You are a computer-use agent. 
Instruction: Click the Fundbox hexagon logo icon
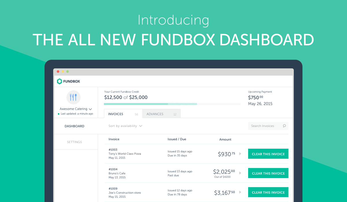tap(60, 81)
